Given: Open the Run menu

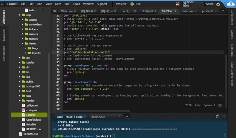Looking at the screenshot, I should (67, 4).
